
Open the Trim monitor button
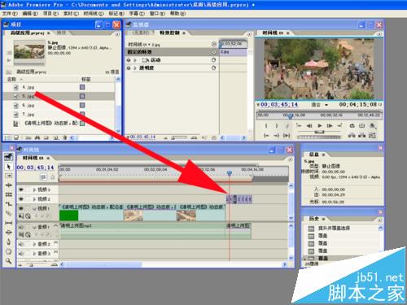(x=372, y=135)
